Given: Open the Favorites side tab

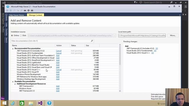Looking at the screenshot, I should pos(6,32).
